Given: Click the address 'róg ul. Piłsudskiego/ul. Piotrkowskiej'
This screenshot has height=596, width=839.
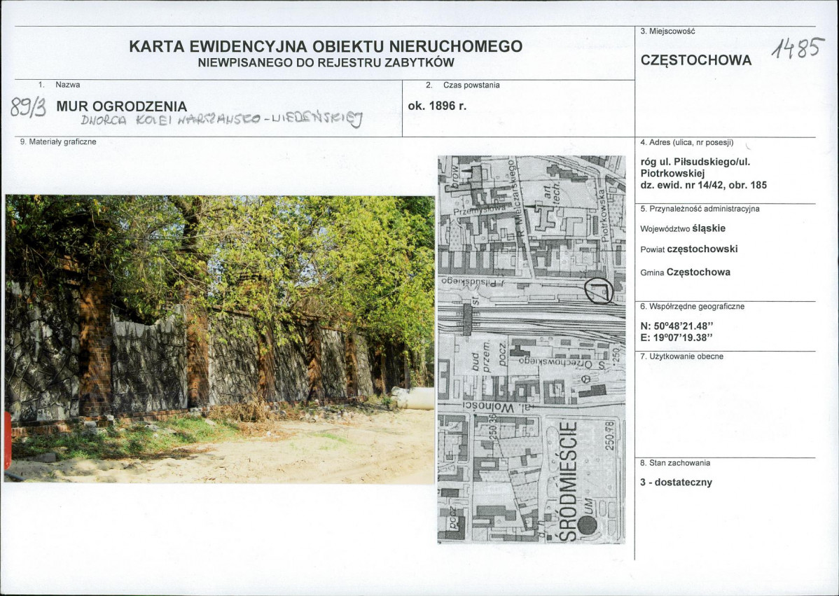Looking at the screenshot, I should tap(695, 167).
